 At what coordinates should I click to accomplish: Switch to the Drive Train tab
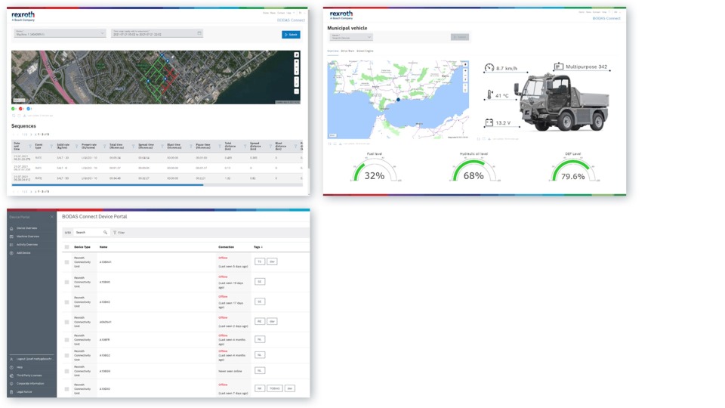pos(347,51)
